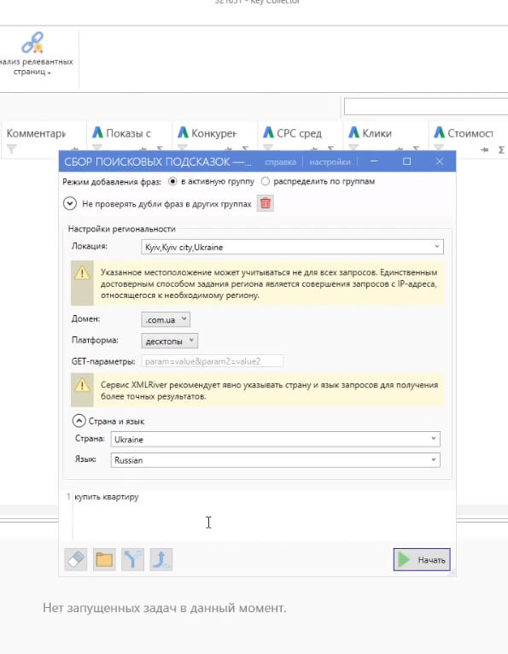The height and width of the screenshot is (654, 508).
Task: Open the Язык Russian dropdown
Action: pos(275,460)
